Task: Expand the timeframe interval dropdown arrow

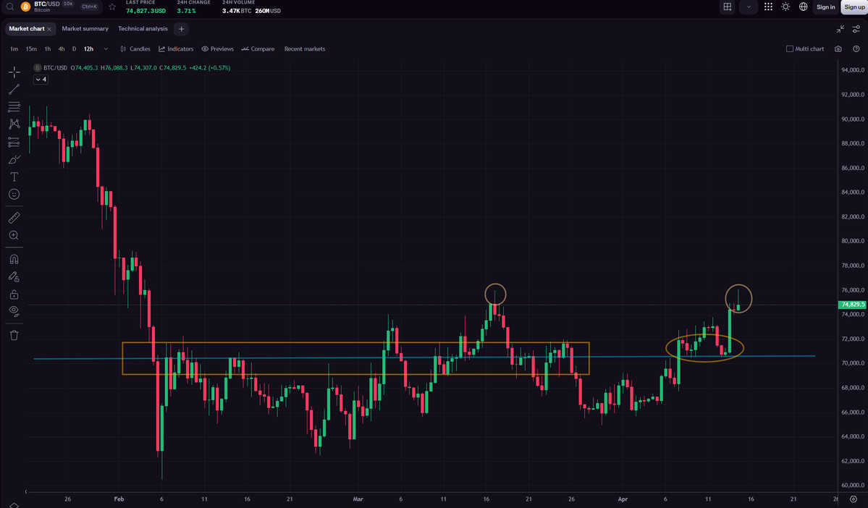Action: (x=106, y=49)
